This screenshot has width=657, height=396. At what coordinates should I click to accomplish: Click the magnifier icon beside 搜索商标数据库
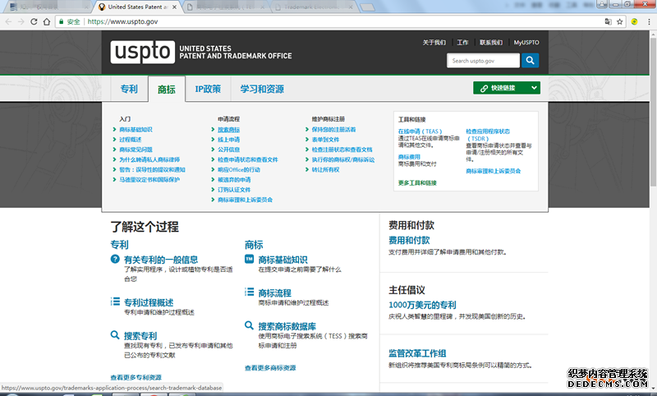(250, 326)
